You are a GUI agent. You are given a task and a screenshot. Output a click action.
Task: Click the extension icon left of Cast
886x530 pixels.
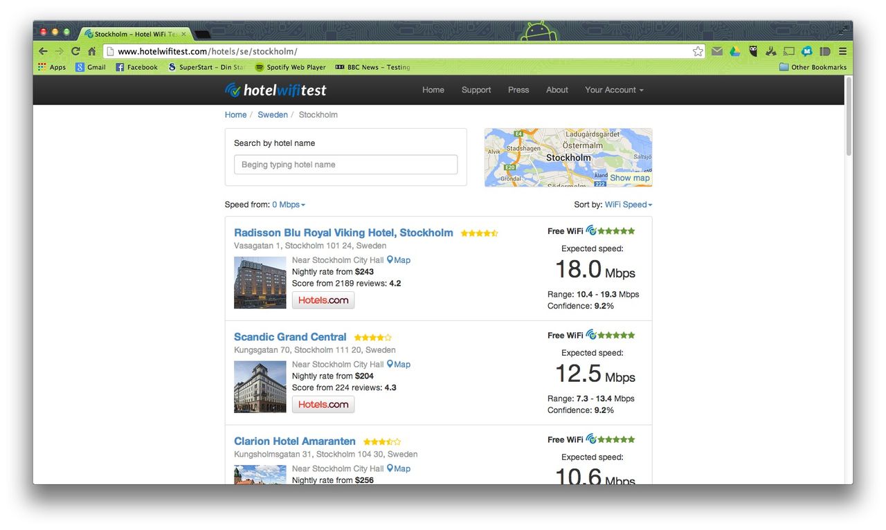coord(771,51)
